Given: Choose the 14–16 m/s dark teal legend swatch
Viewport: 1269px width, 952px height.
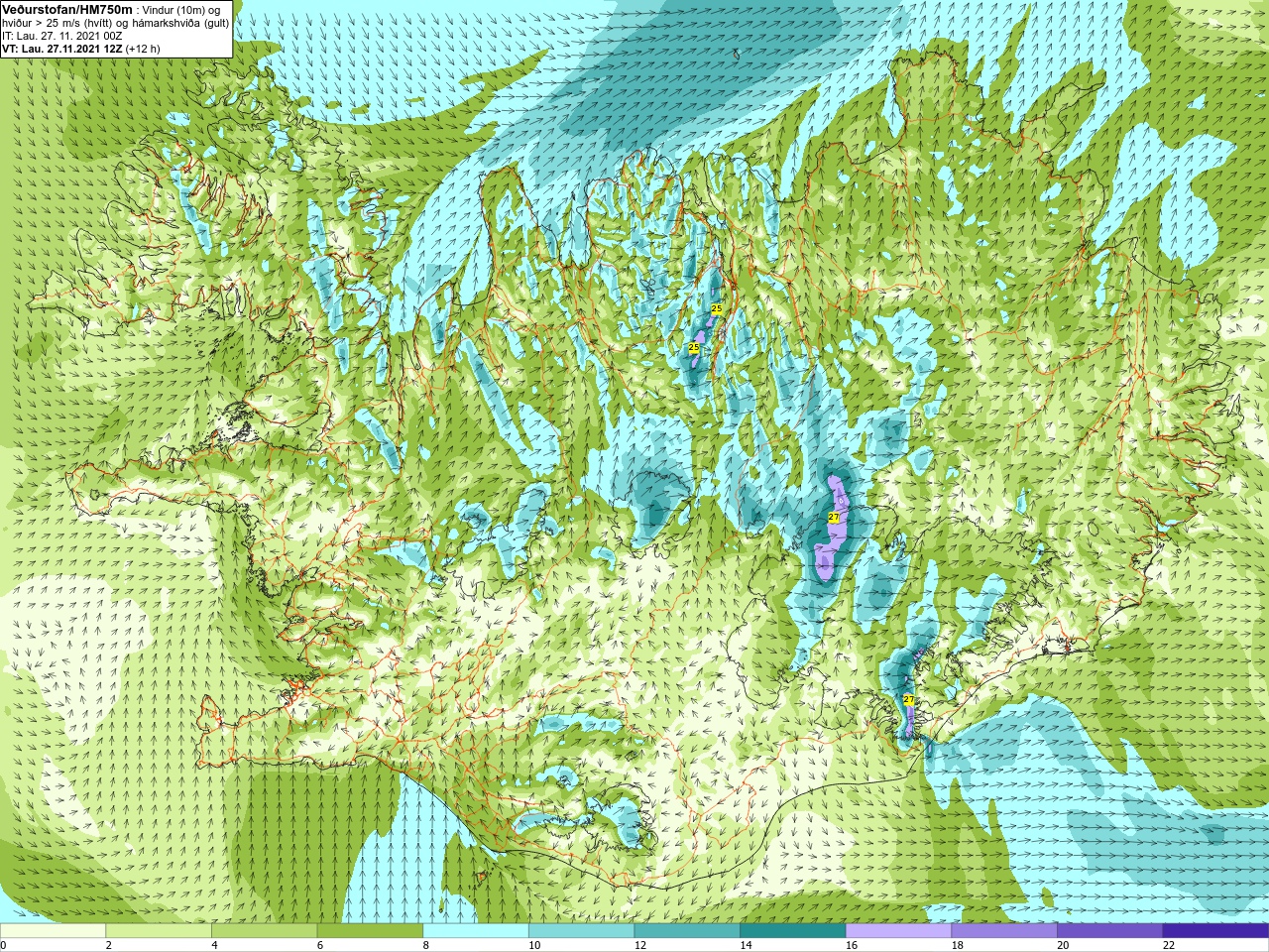Looking at the screenshot, I should pyautogui.click(x=793, y=931).
